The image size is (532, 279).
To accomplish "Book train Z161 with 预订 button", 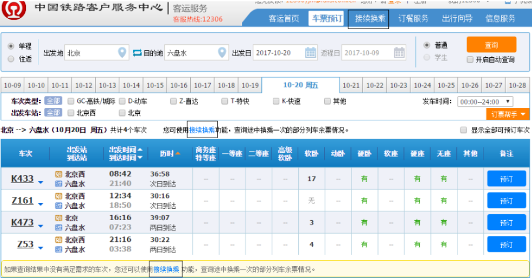I will pyautogui.click(x=507, y=201).
